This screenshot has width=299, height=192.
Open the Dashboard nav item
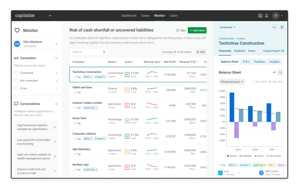click(129, 16)
